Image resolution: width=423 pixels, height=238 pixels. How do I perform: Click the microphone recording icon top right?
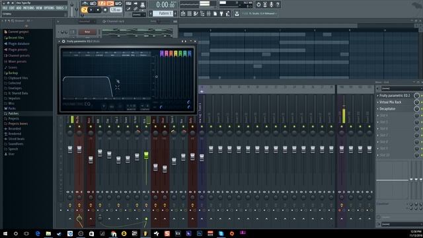tap(272, 5)
